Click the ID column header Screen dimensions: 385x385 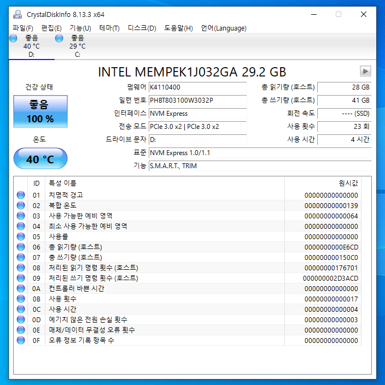[37, 183]
